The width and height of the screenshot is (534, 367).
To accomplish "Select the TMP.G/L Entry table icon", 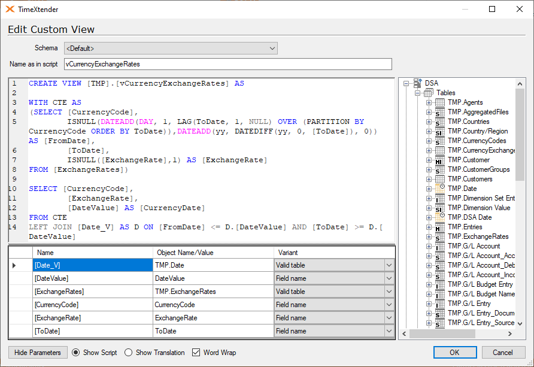I will point(440,304).
